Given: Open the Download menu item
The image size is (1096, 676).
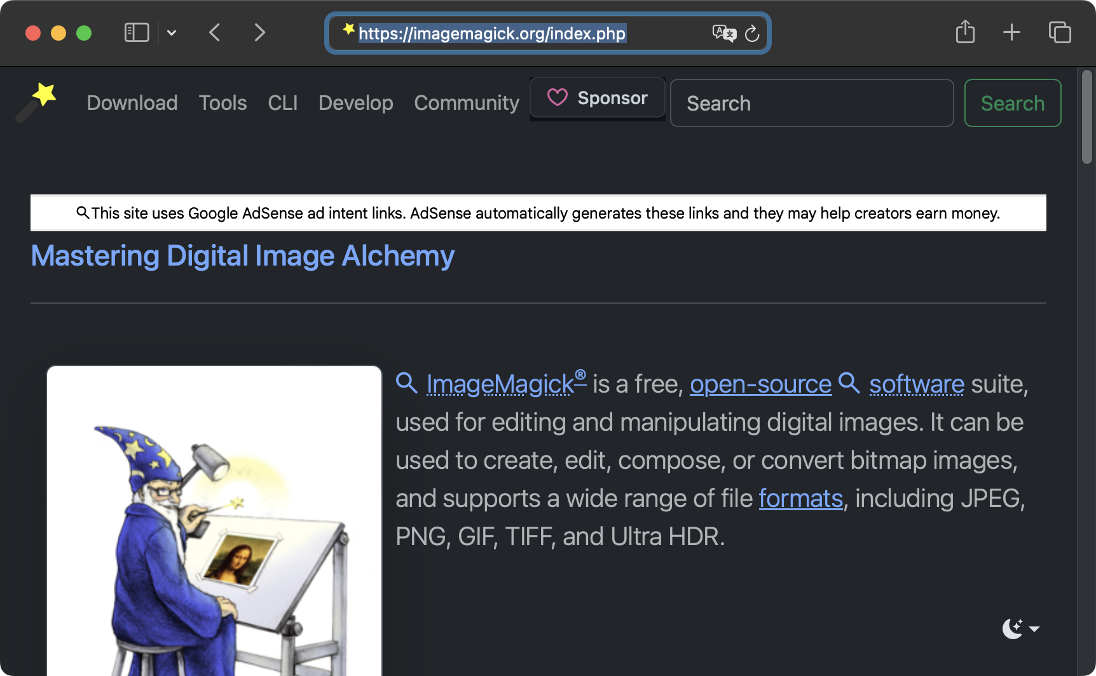Looking at the screenshot, I should pyautogui.click(x=132, y=103).
